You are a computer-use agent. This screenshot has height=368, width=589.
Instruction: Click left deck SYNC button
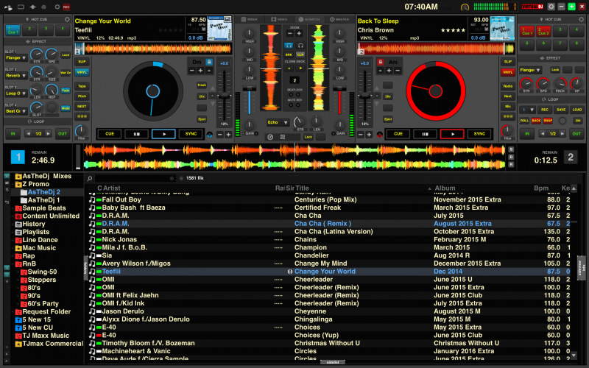[191, 134]
